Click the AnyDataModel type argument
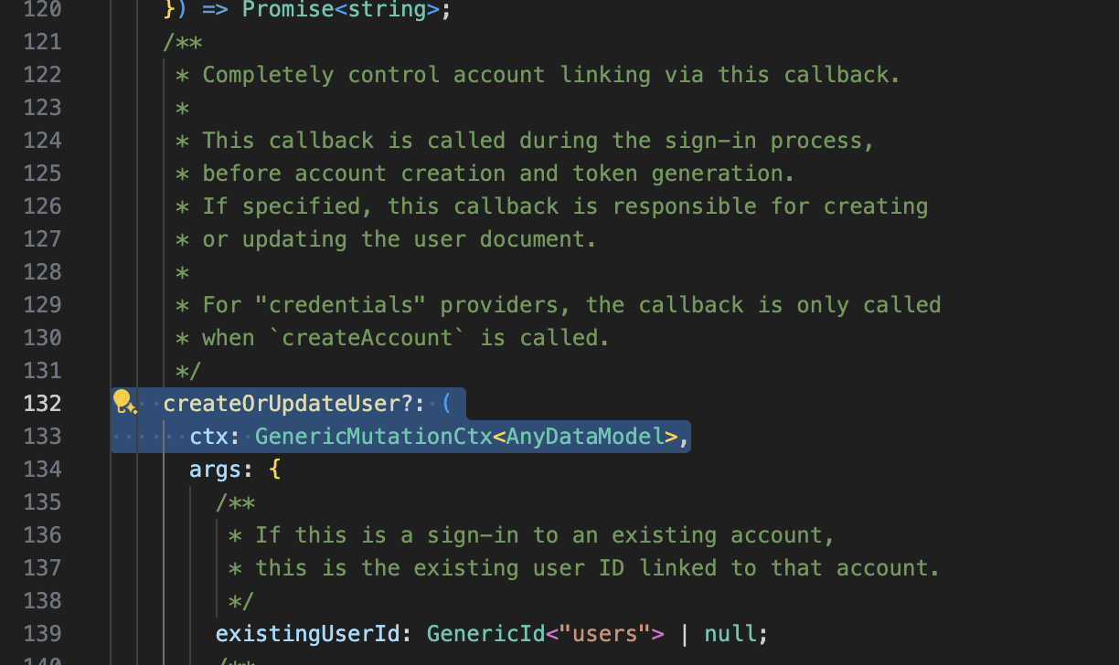 [x=585, y=436]
